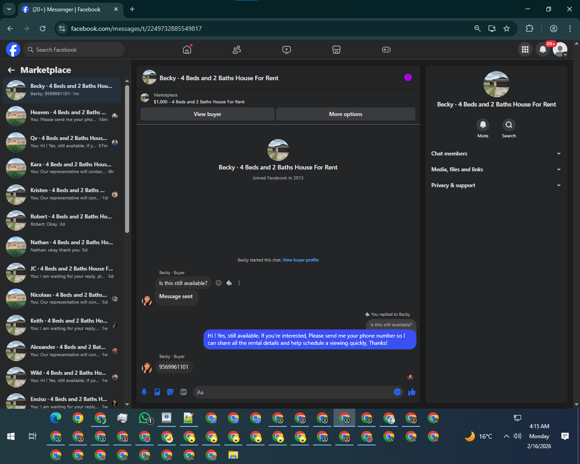Click the browser zoom magnifier icon
Viewport: 580px width, 464px height.
tap(477, 29)
